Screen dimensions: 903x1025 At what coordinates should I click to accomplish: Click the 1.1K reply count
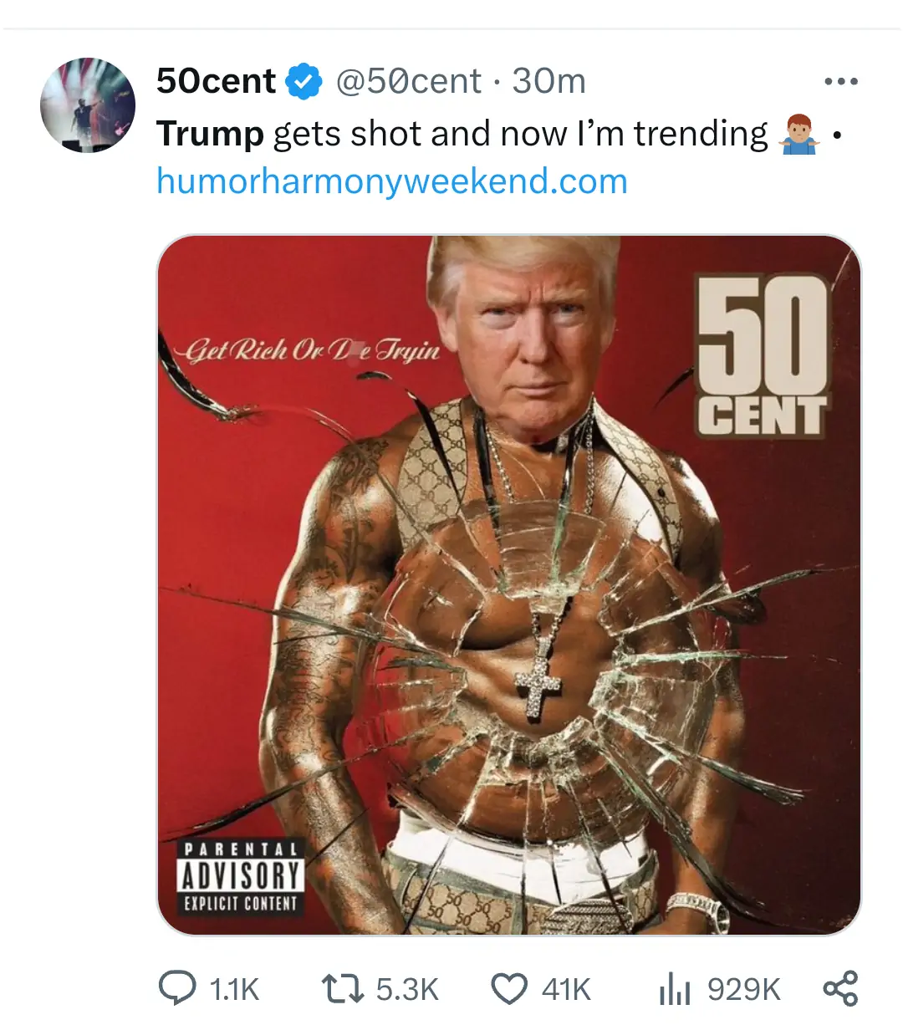[x=234, y=990]
